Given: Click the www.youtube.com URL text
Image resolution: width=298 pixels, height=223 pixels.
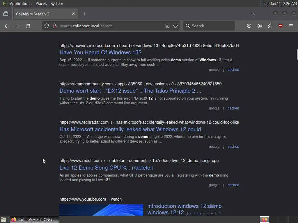Looking at the screenshot, I should (82, 199).
